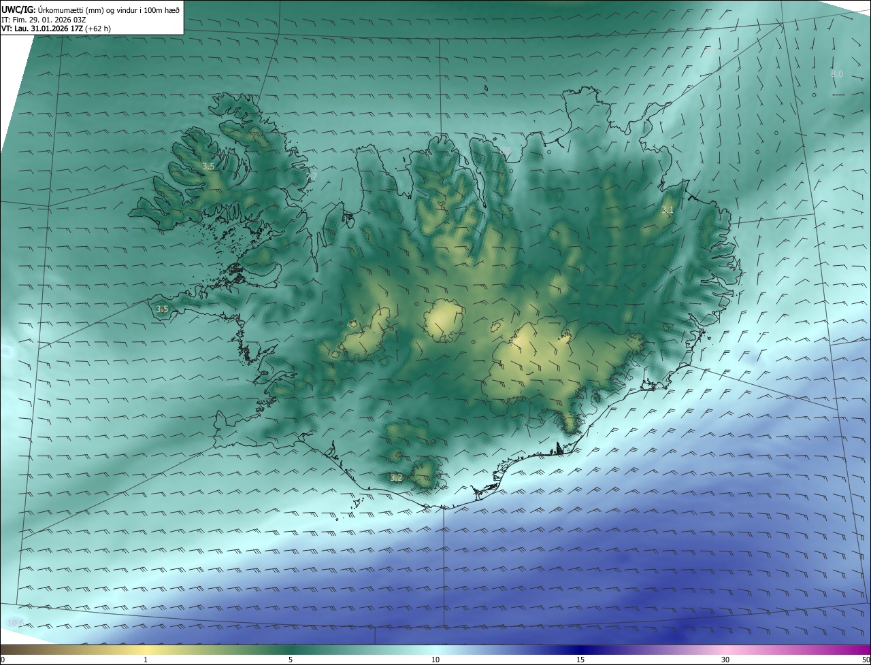Click the round Hofsjökull glacier outline in central Iceland
Image resolution: width=871 pixels, height=665 pixels.
[444, 321]
